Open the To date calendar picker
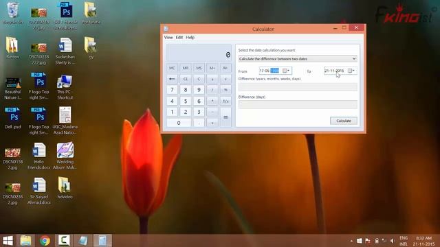Screen dimensions: 440x247 [x=351, y=71]
